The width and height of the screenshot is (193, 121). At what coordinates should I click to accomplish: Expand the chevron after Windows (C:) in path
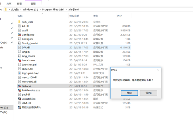(40, 9)
